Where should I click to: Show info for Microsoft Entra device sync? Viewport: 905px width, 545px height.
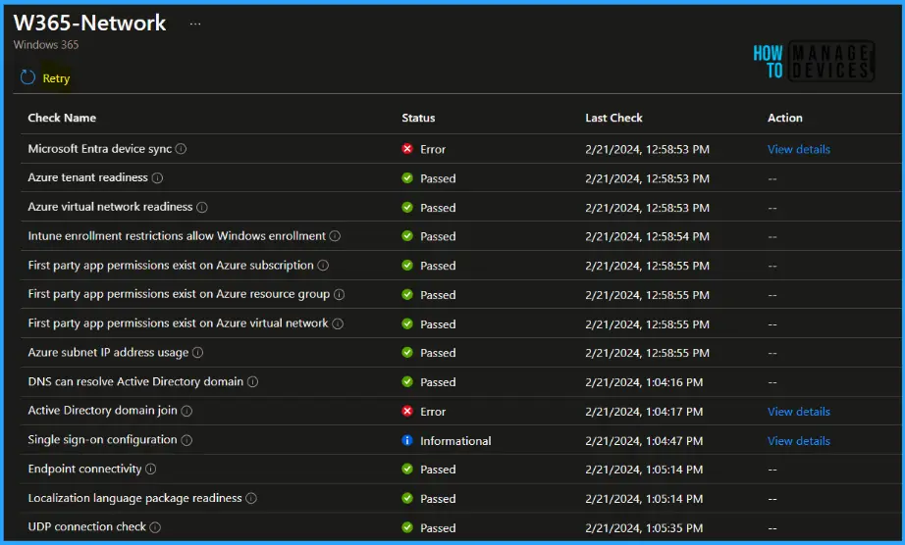click(x=181, y=149)
